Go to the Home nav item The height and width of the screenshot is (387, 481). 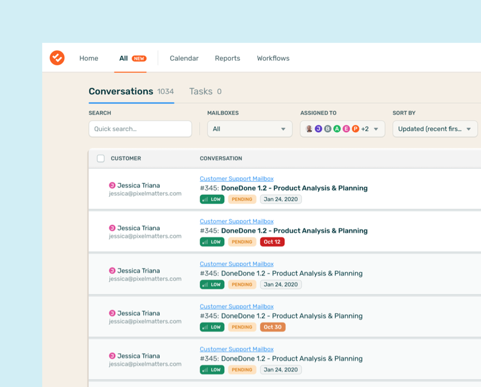click(89, 58)
